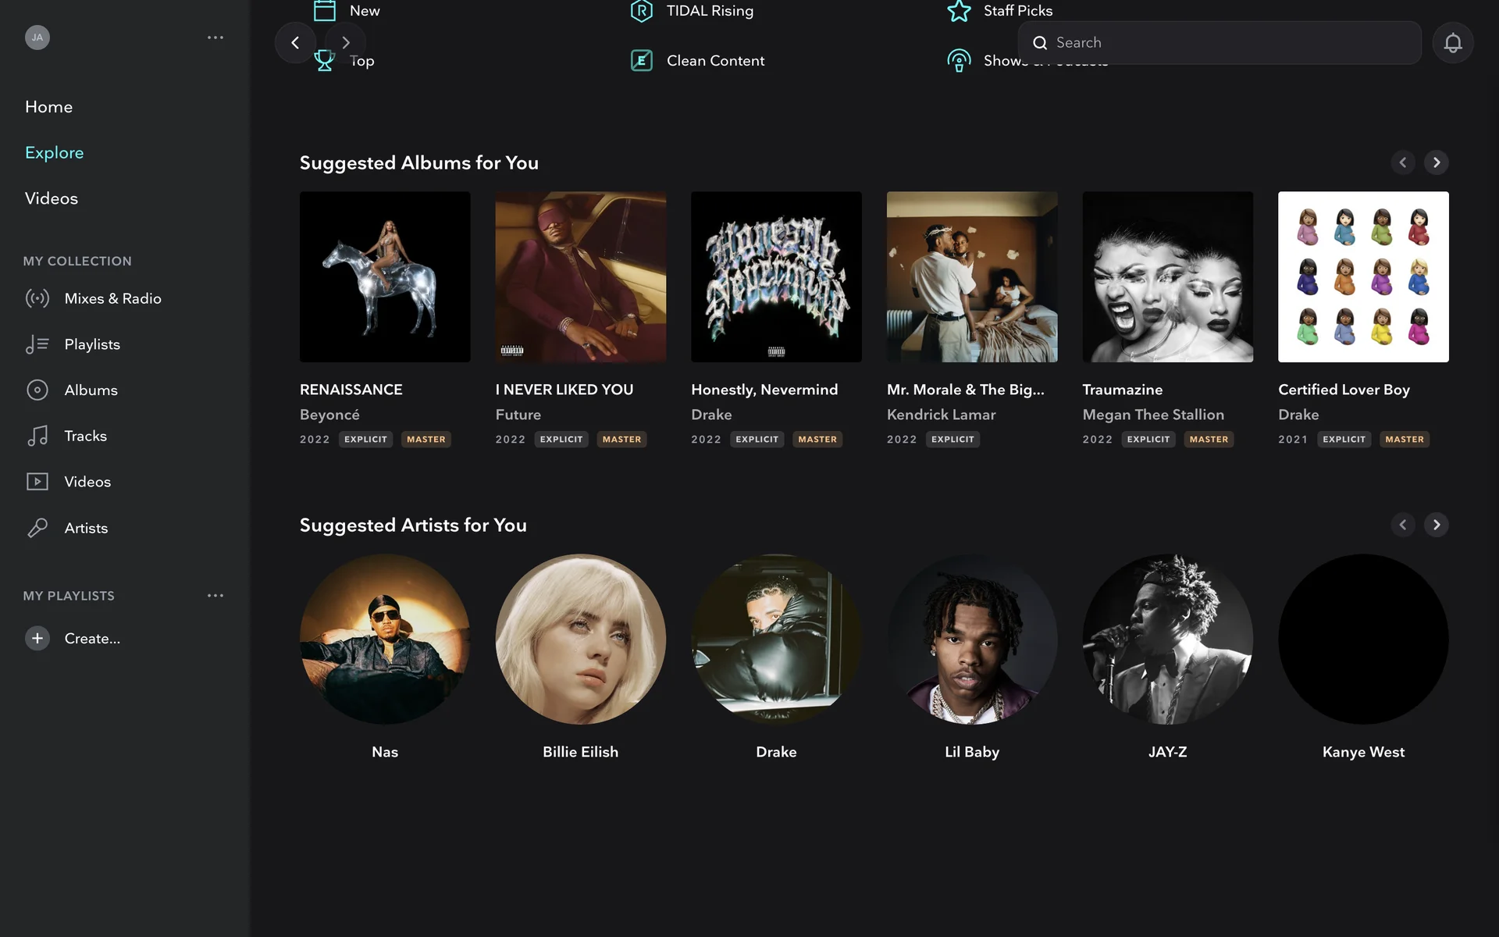
Task: Click the TIDAL Rising badge icon
Action: (641, 11)
